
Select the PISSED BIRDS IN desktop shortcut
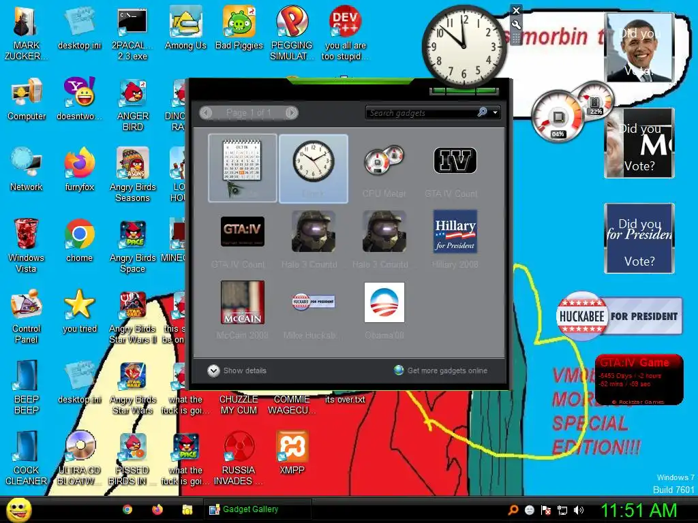(x=133, y=458)
